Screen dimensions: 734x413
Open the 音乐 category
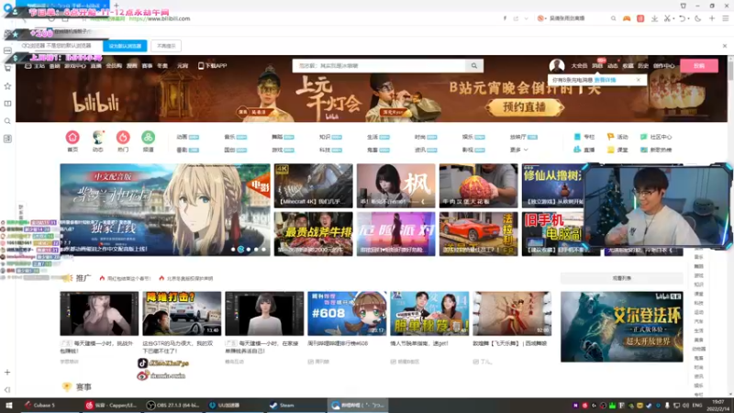tap(229, 137)
